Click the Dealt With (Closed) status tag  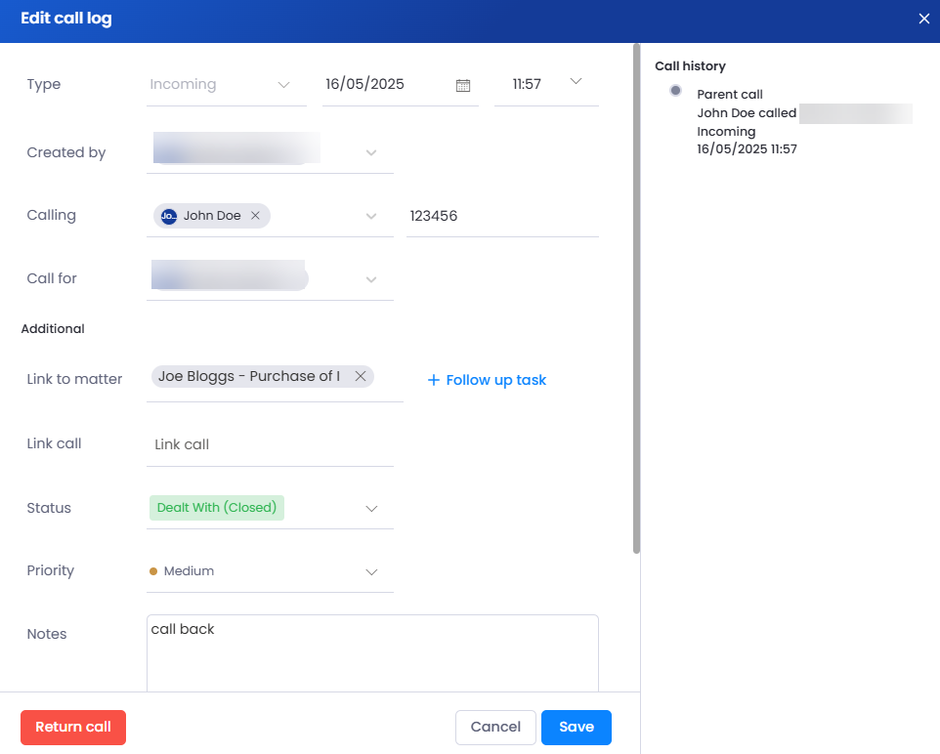click(216, 508)
